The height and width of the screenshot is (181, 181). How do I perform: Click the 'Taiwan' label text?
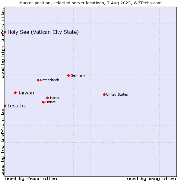point(26,93)
